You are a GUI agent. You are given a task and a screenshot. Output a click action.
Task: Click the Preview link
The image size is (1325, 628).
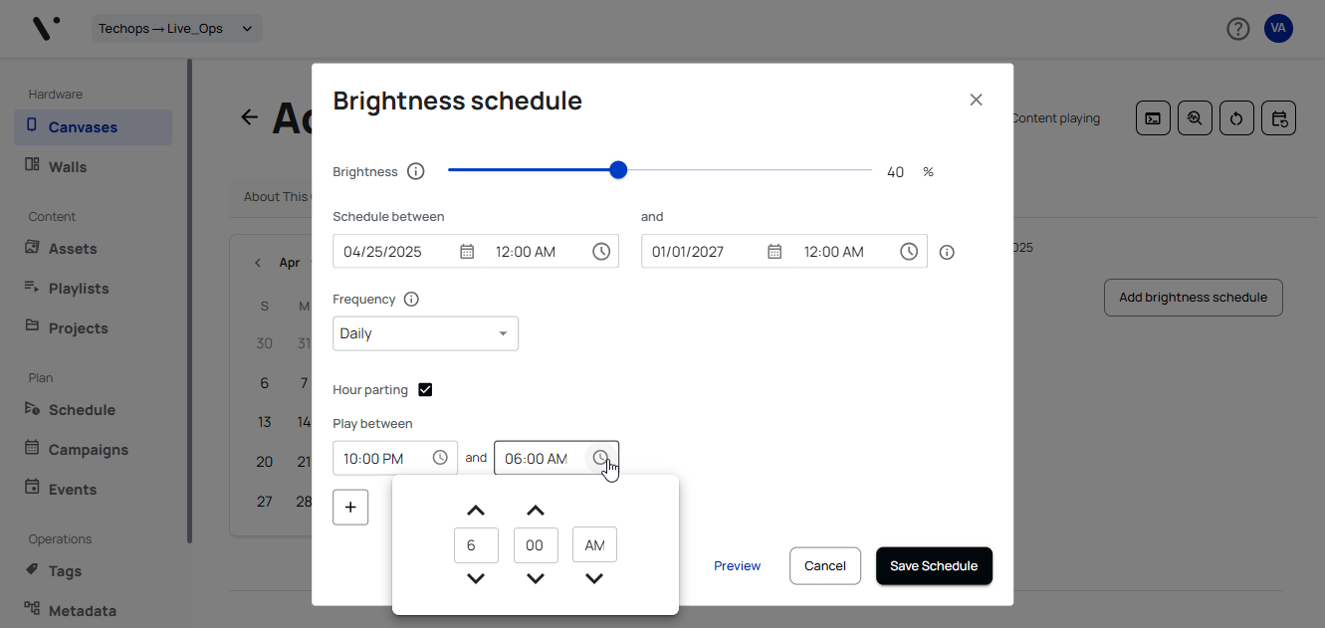(x=737, y=565)
